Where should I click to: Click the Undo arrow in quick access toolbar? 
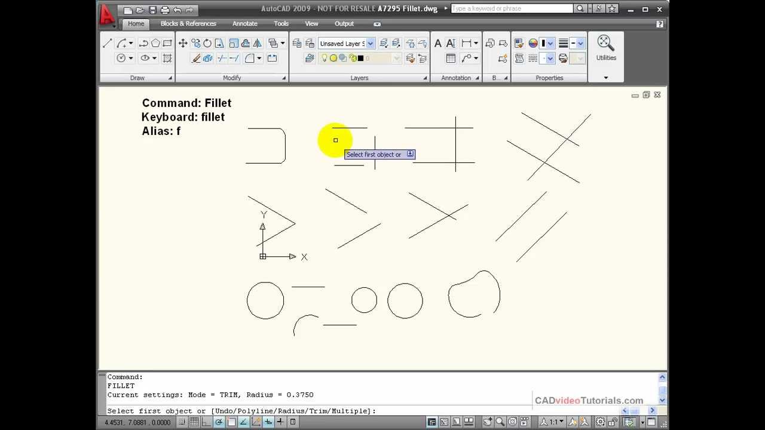tap(177, 10)
